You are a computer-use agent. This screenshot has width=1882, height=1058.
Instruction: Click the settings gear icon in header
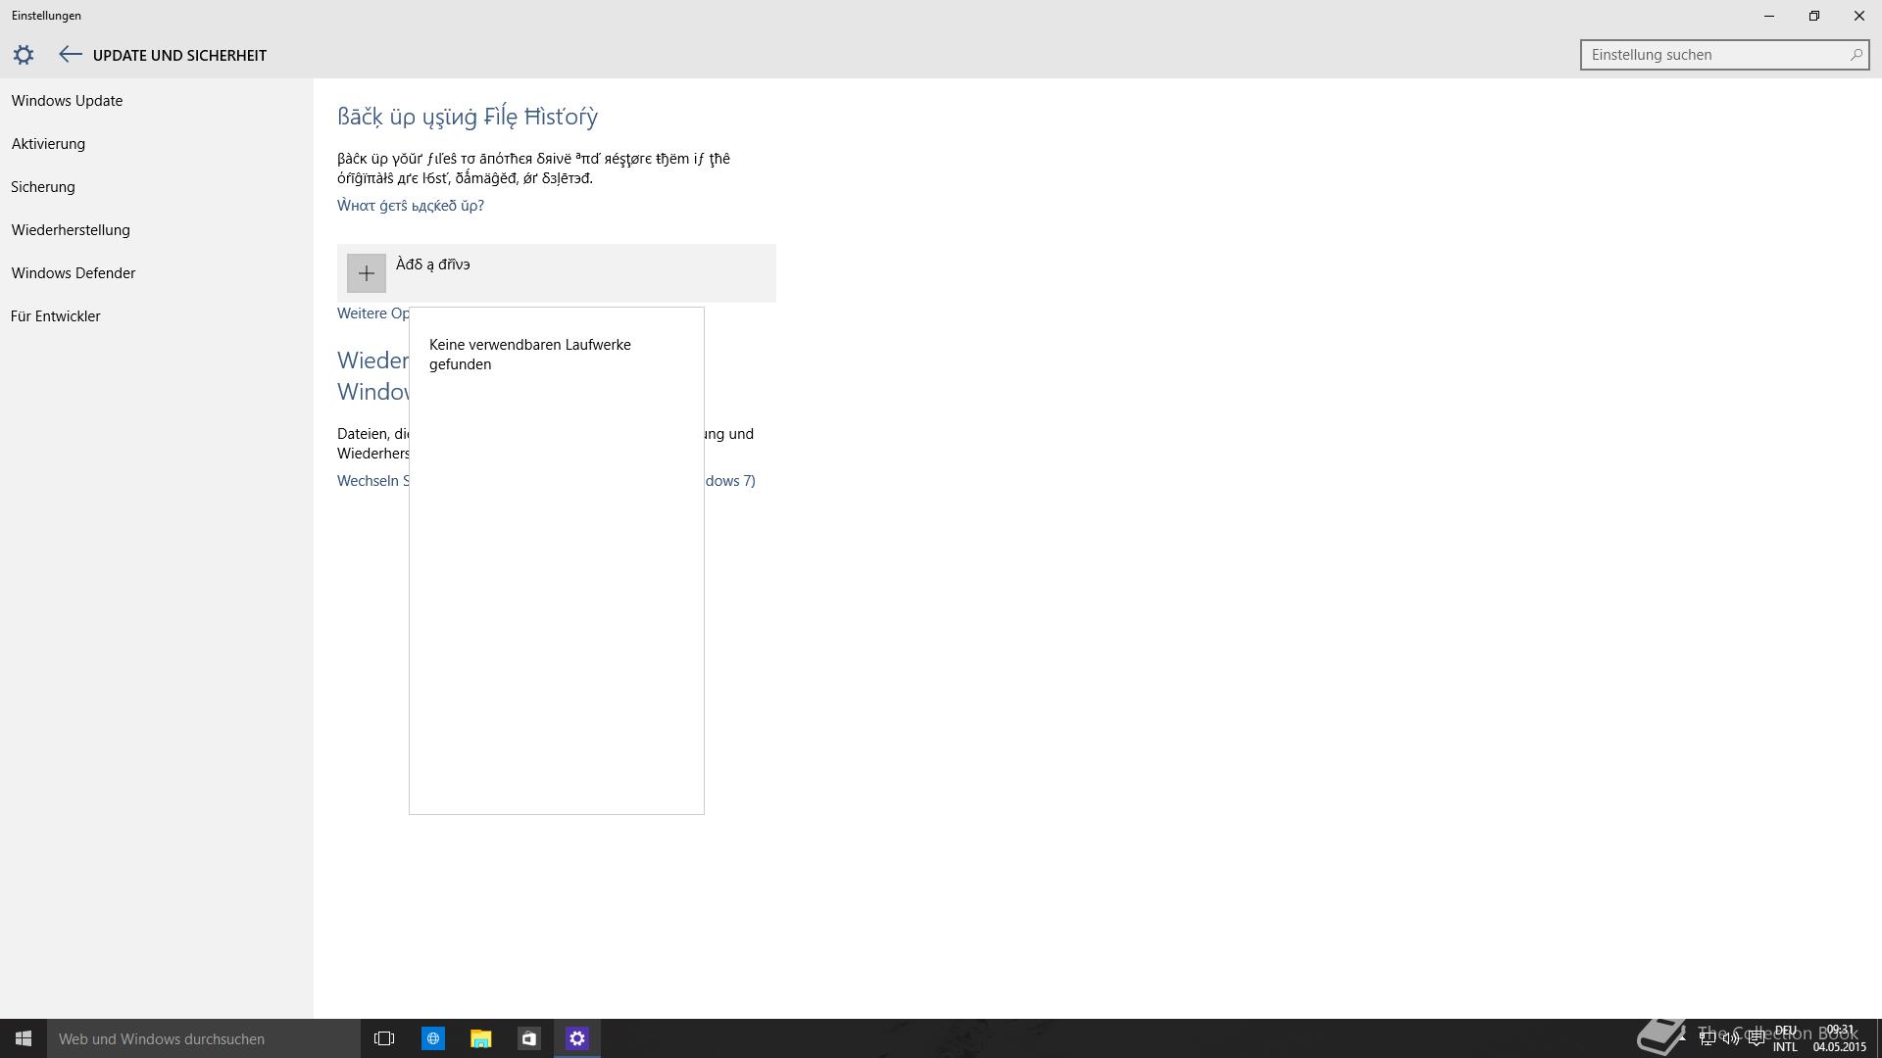24,55
